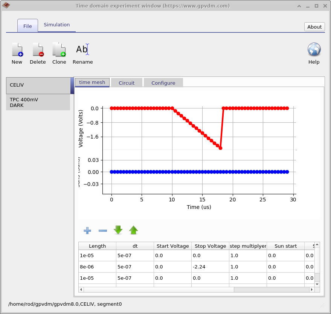Viewport: 331px width, 314px height.
Task: Create a new time domain experiment
Action: (17, 53)
